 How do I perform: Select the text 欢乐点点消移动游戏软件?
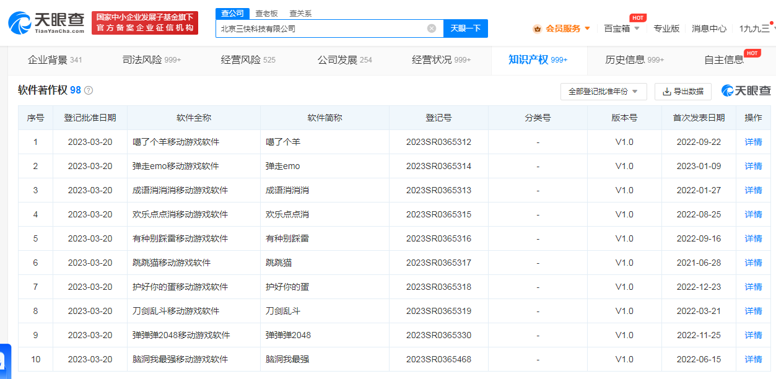click(180, 214)
